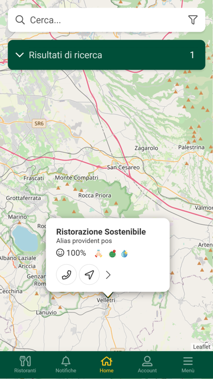The width and height of the screenshot is (213, 379).
Task: Open the Account tab
Action: (147, 364)
